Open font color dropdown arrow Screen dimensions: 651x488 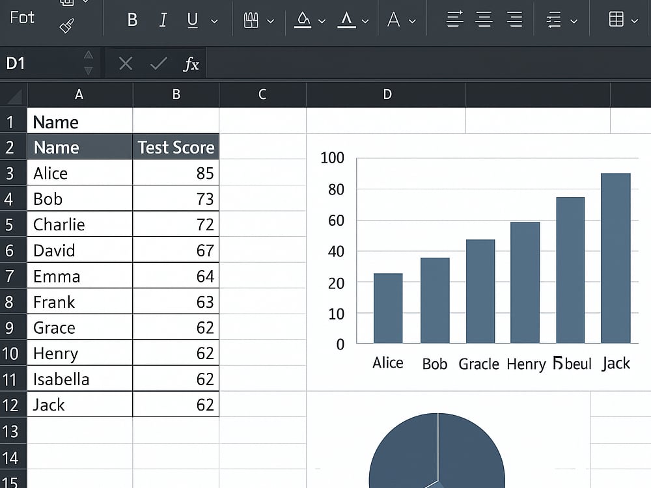pos(365,21)
